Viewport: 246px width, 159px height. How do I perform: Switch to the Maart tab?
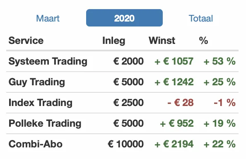pyautogui.click(x=48, y=18)
